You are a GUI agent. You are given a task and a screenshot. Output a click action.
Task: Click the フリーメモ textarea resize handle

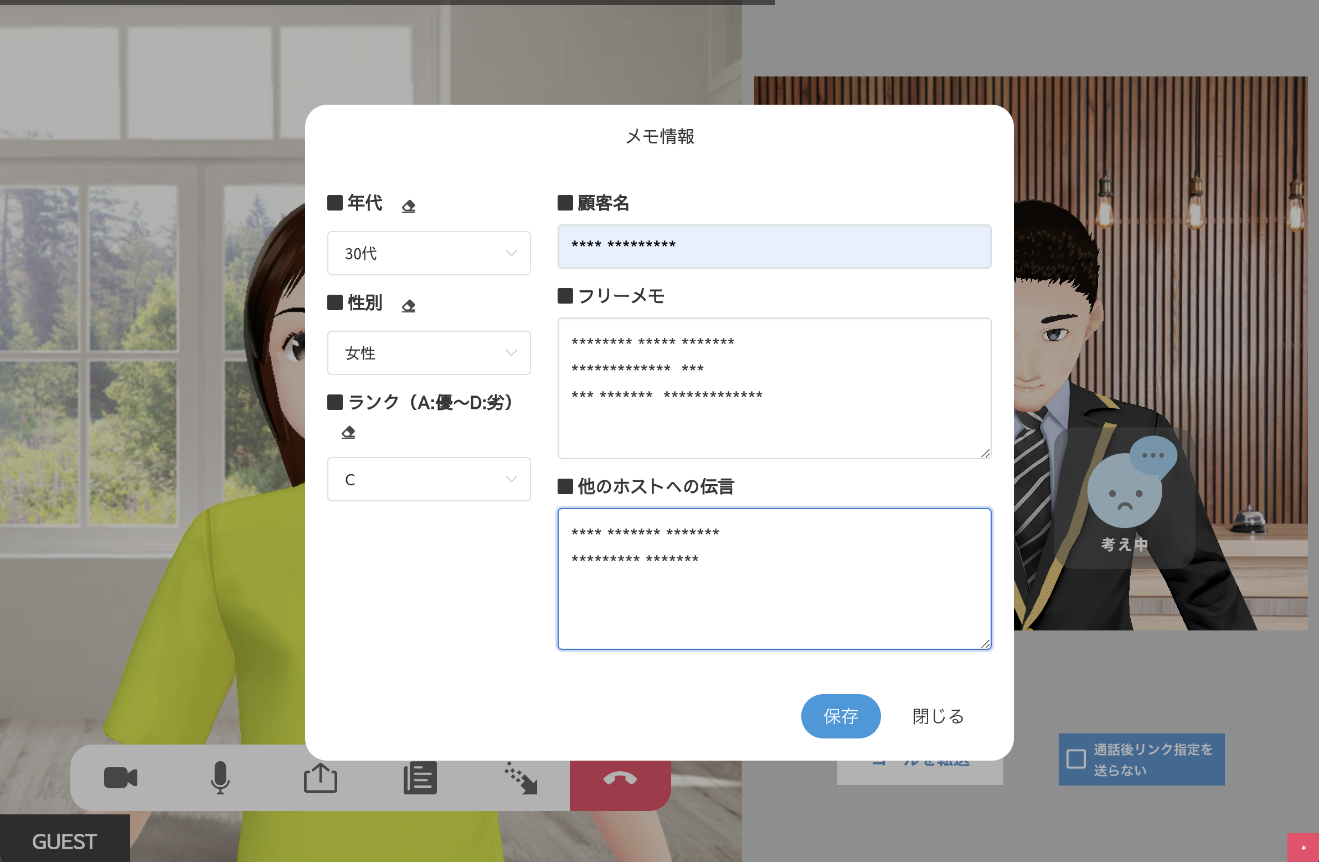[x=985, y=454]
